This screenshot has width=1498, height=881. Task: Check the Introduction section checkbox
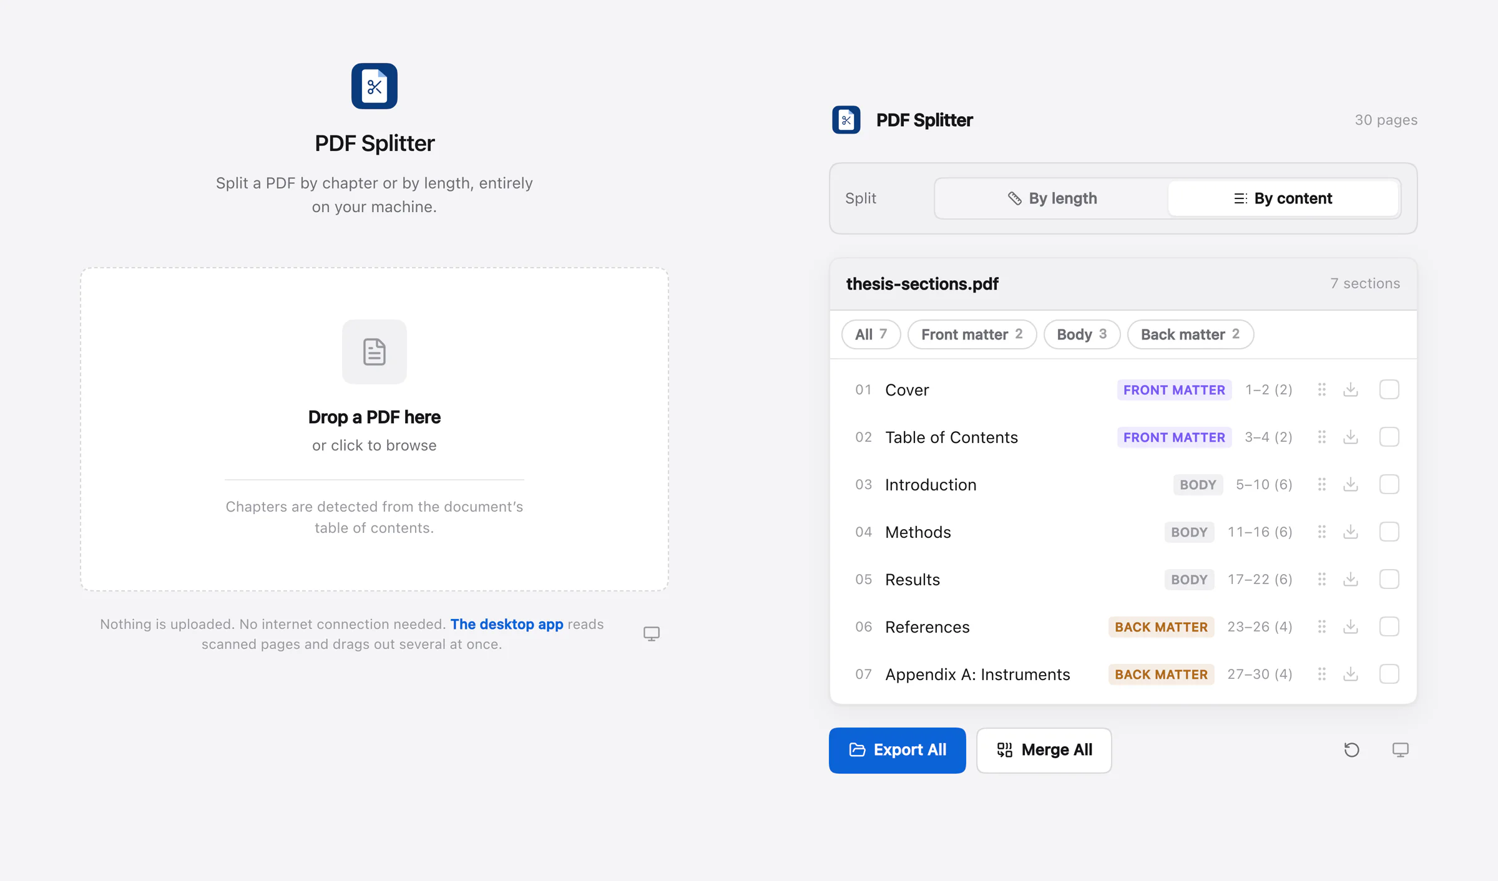point(1389,484)
